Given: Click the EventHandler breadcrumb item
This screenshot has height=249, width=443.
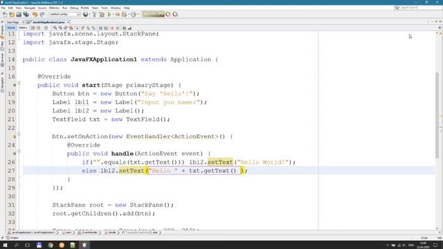Looking at the screenshot, I should pyautogui.click(x=88, y=232).
